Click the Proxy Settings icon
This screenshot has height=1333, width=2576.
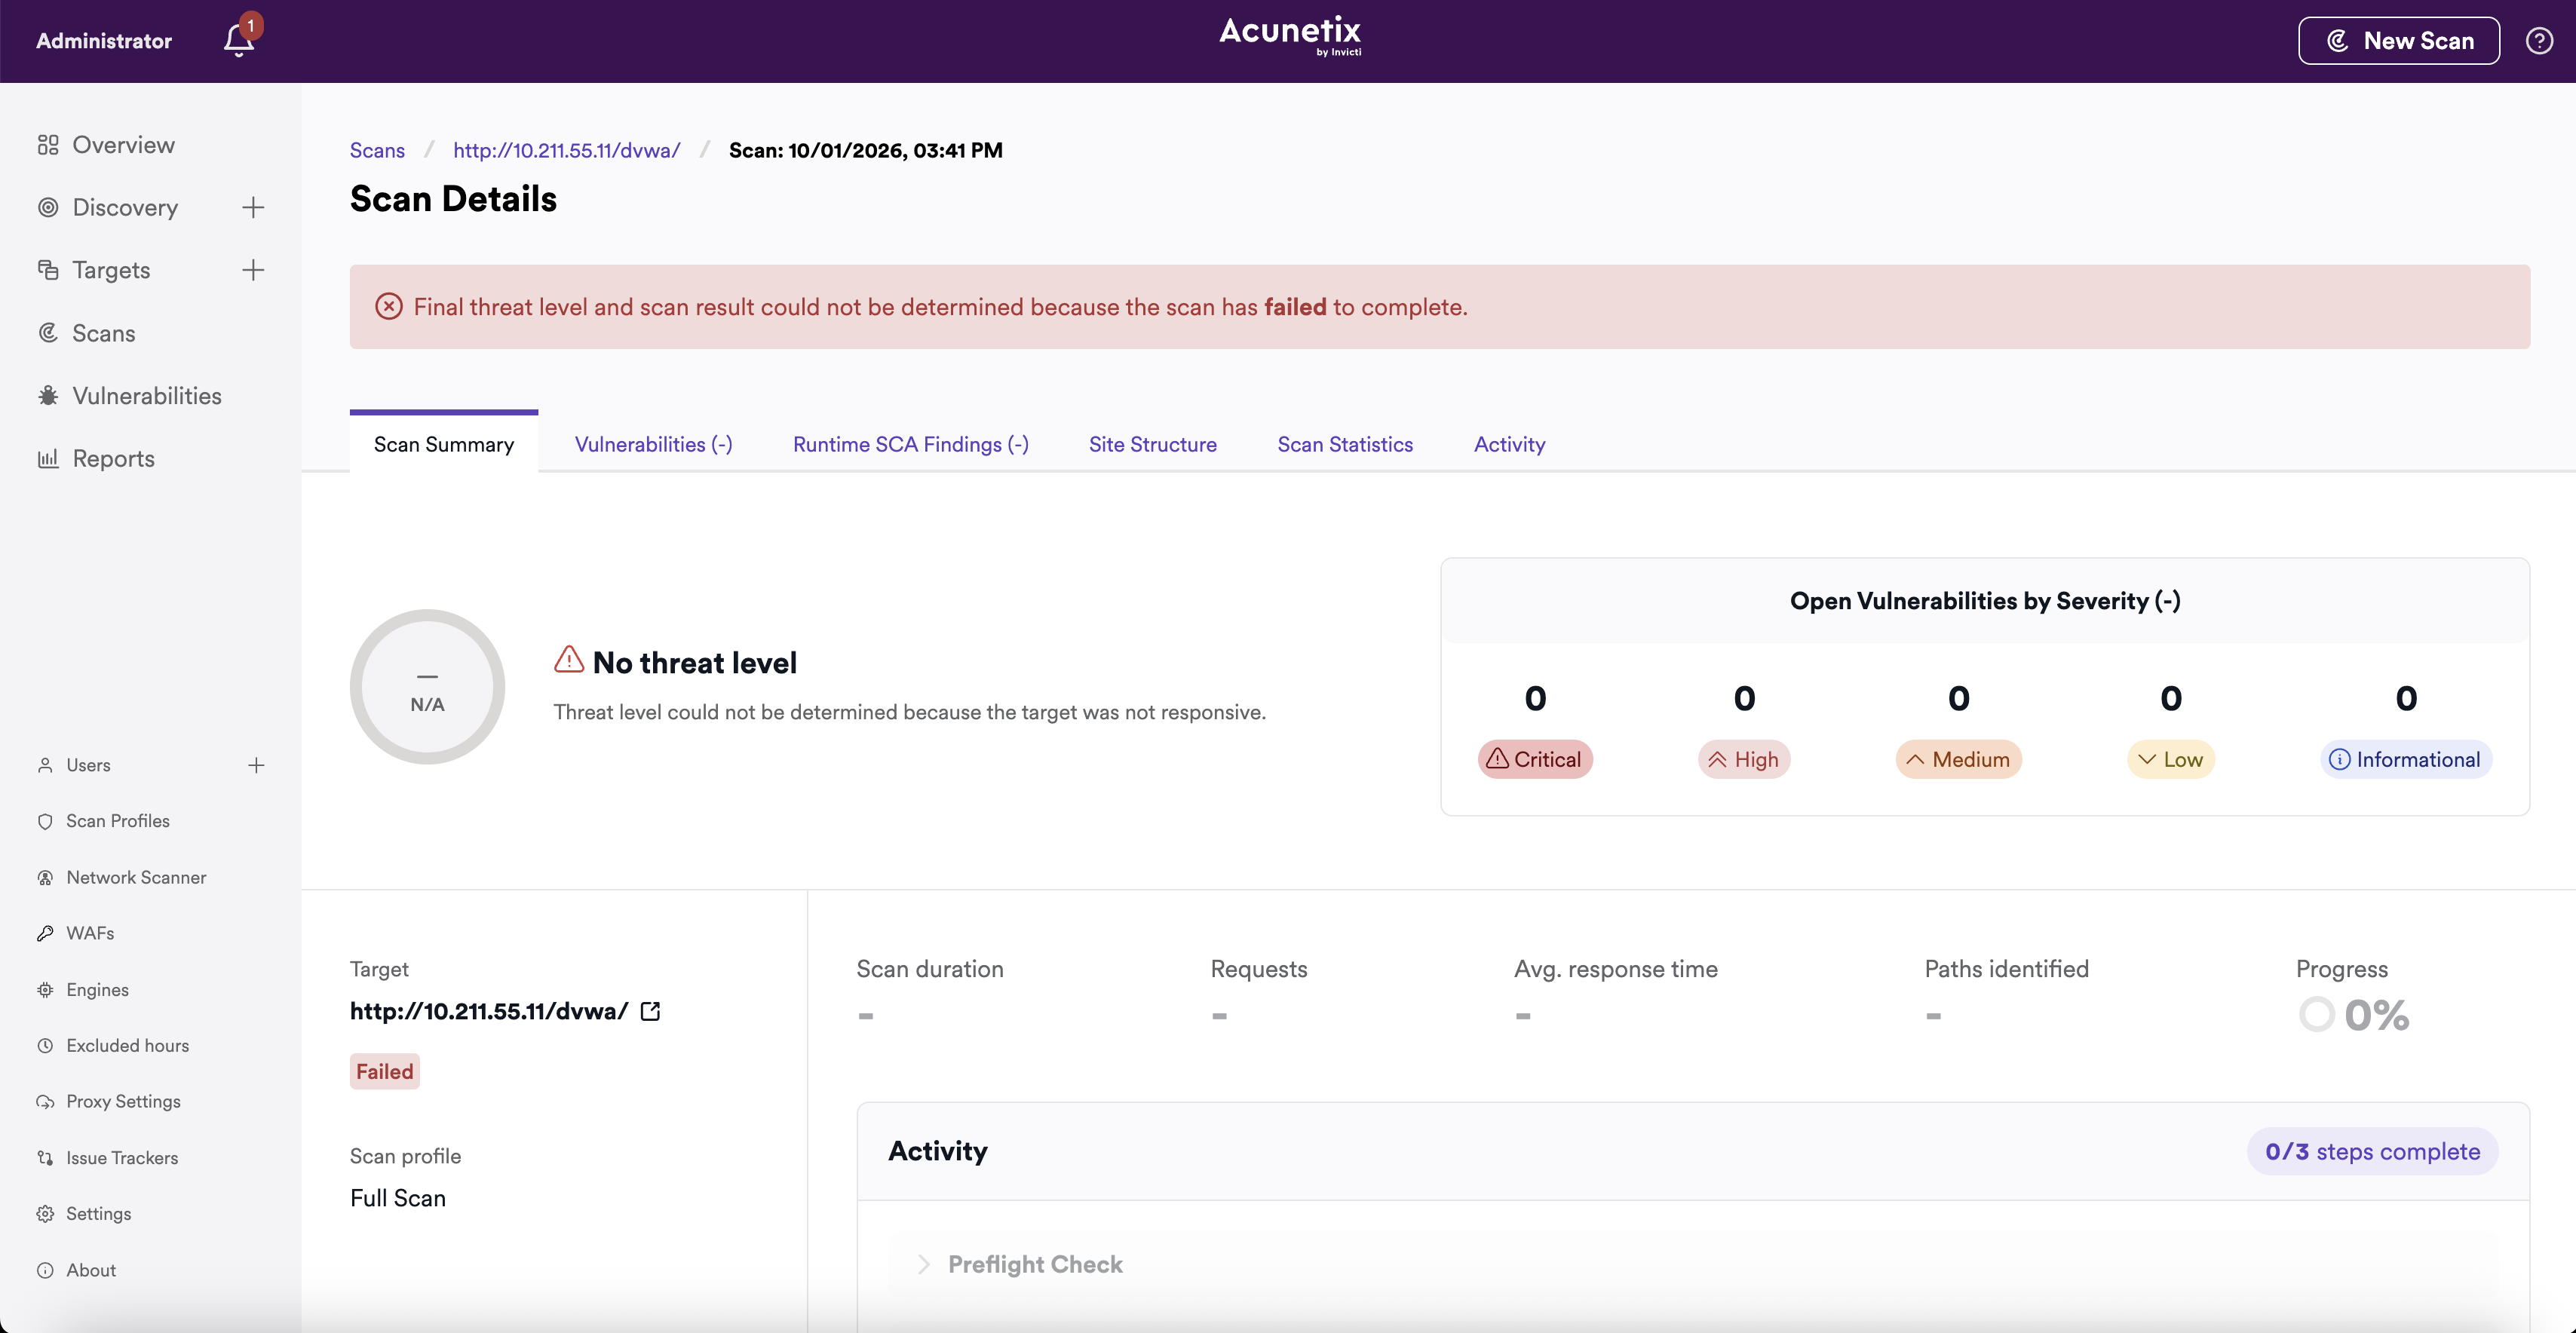[45, 1101]
